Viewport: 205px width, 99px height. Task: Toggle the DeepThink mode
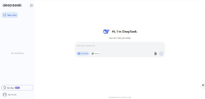(x=83, y=53)
